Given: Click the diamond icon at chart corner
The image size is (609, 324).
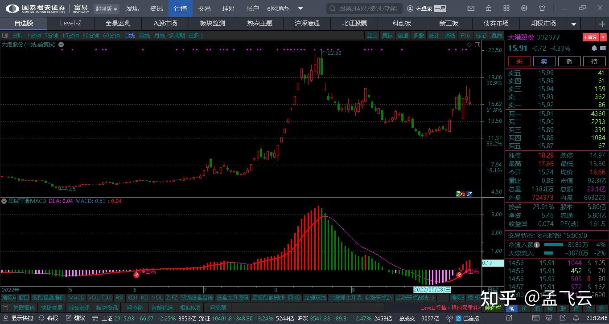Looking at the screenshot, I should 469,45.
